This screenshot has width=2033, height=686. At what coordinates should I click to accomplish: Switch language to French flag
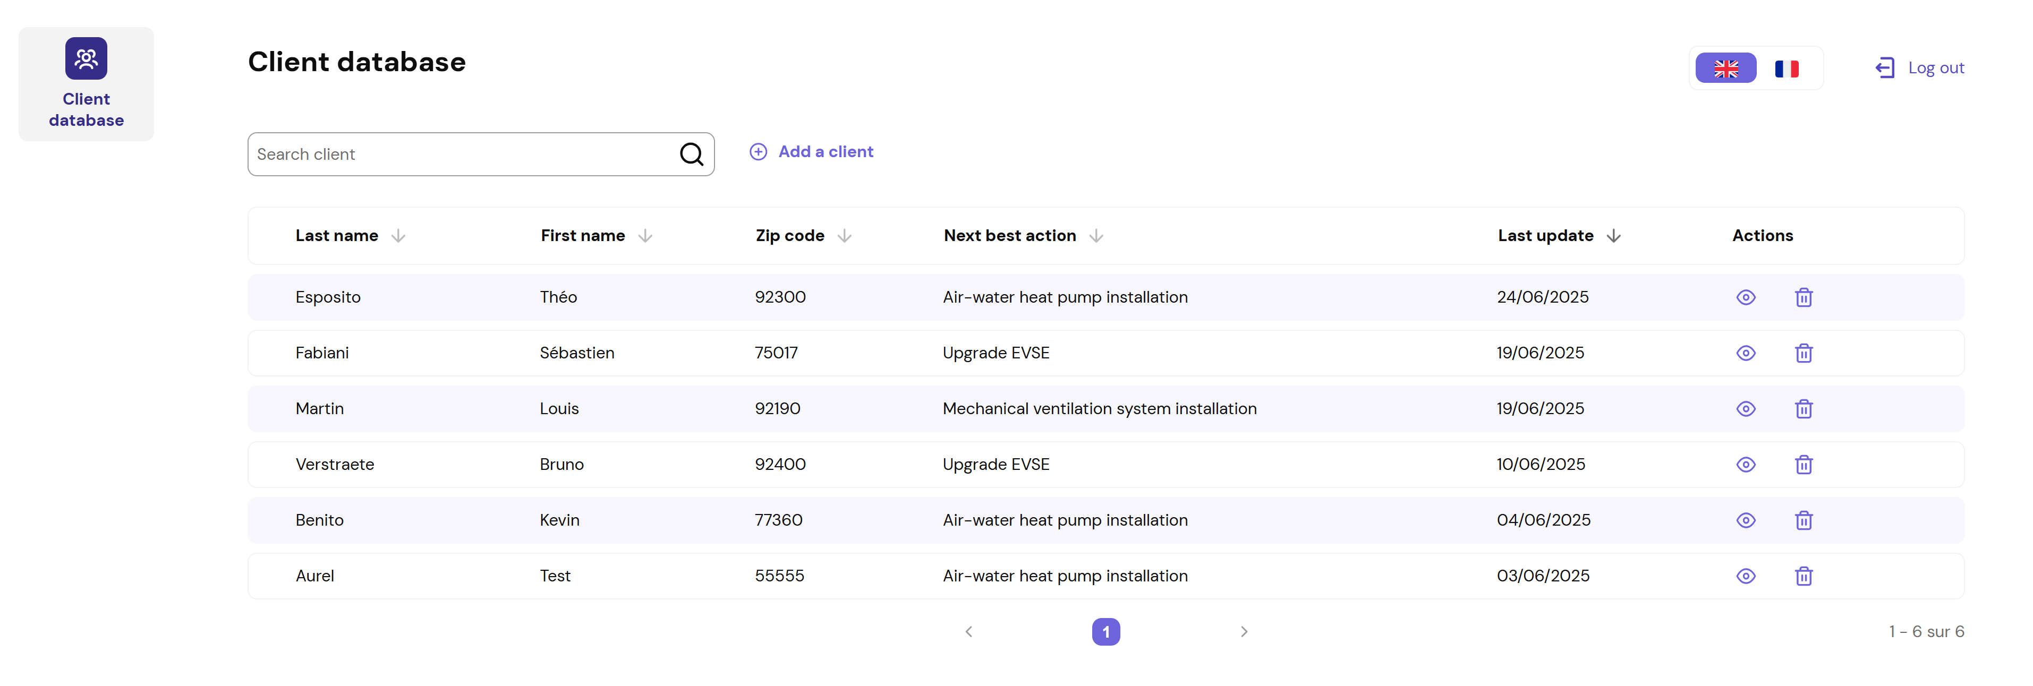[1787, 68]
